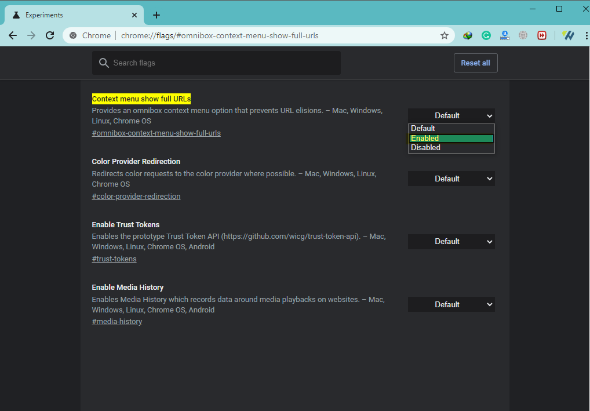Click the Color Provider Redirection heading
This screenshot has width=590, height=411.
(136, 162)
